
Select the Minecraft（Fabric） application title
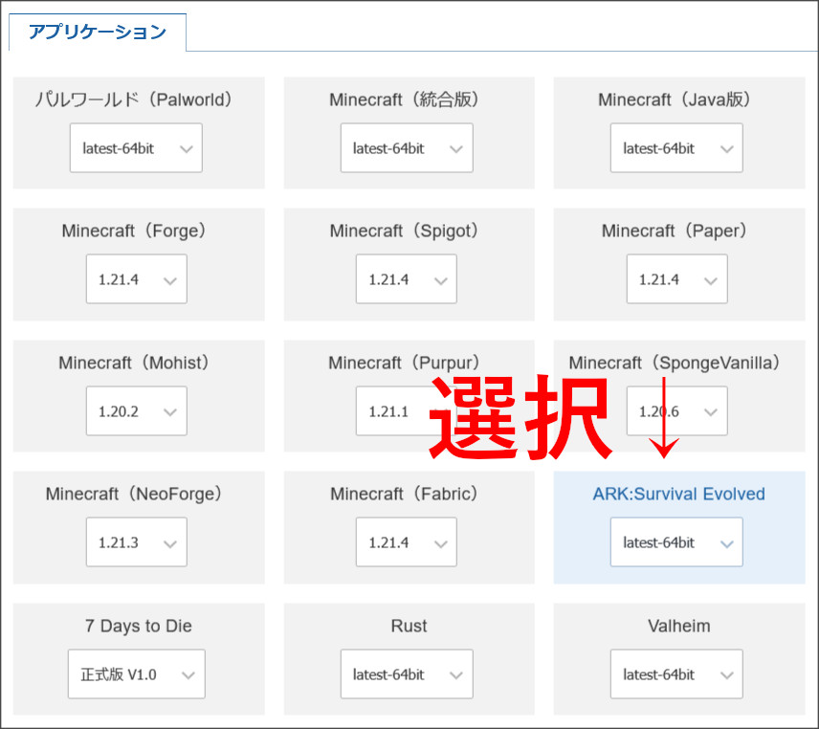click(405, 494)
